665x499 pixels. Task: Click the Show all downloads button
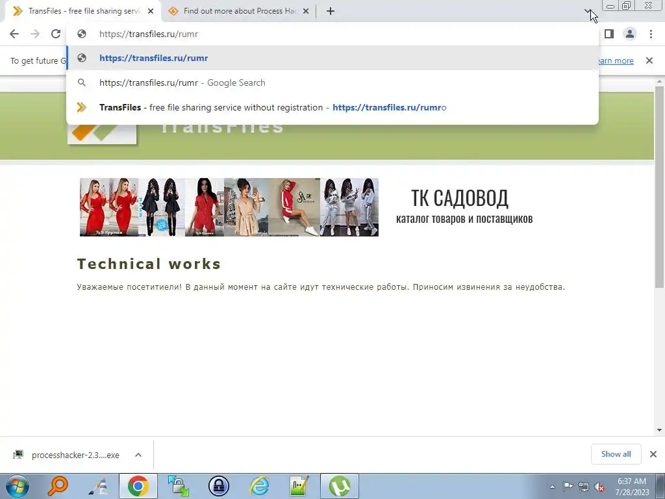point(616,454)
